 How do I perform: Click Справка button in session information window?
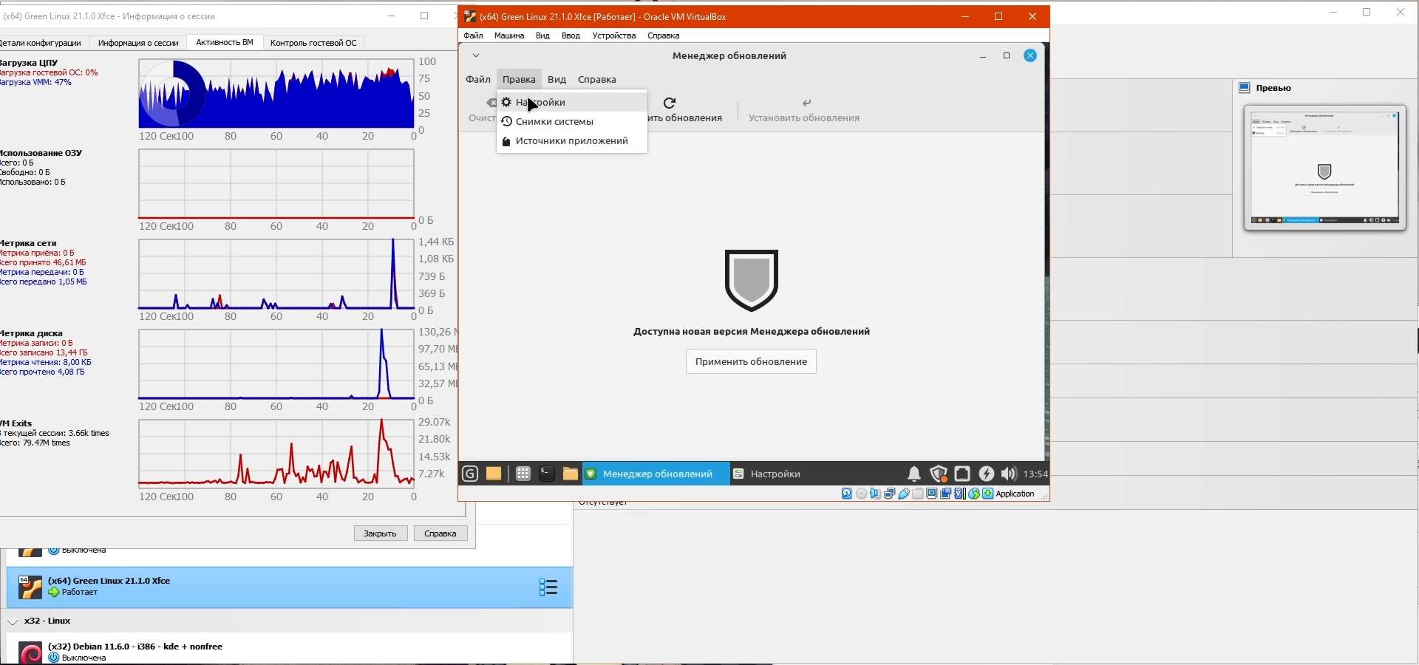point(440,533)
